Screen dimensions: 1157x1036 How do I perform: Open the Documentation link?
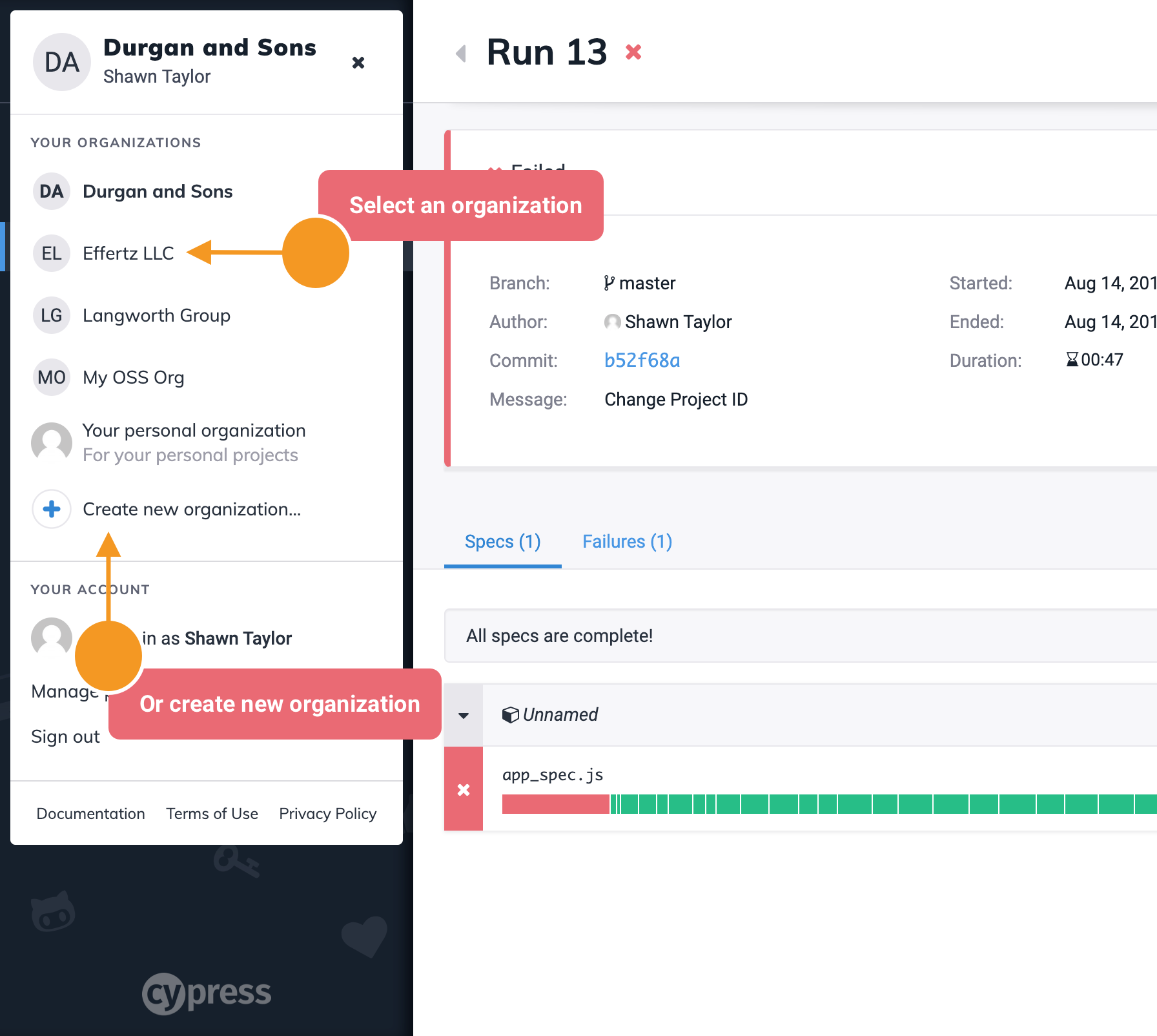click(x=90, y=814)
